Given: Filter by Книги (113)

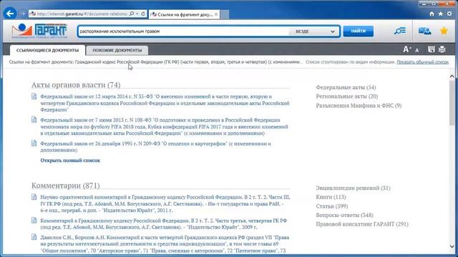Looking at the screenshot, I should [331, 197].
